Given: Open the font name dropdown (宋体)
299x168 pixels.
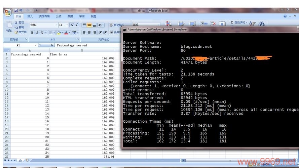Looking at the screenshot, I should coord(57,25).
